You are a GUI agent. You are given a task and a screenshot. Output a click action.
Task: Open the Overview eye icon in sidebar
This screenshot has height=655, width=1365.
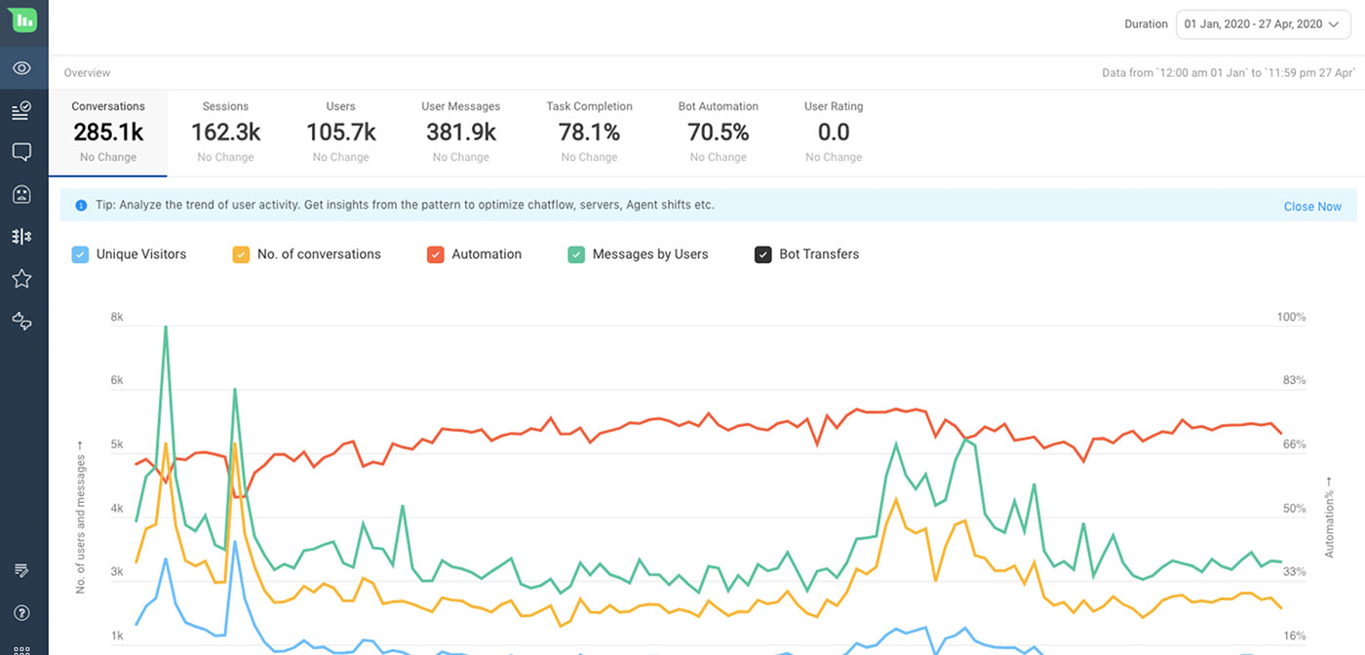click(21, 68)
